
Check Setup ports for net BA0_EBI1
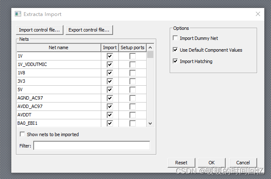click(x=133, y=123)
